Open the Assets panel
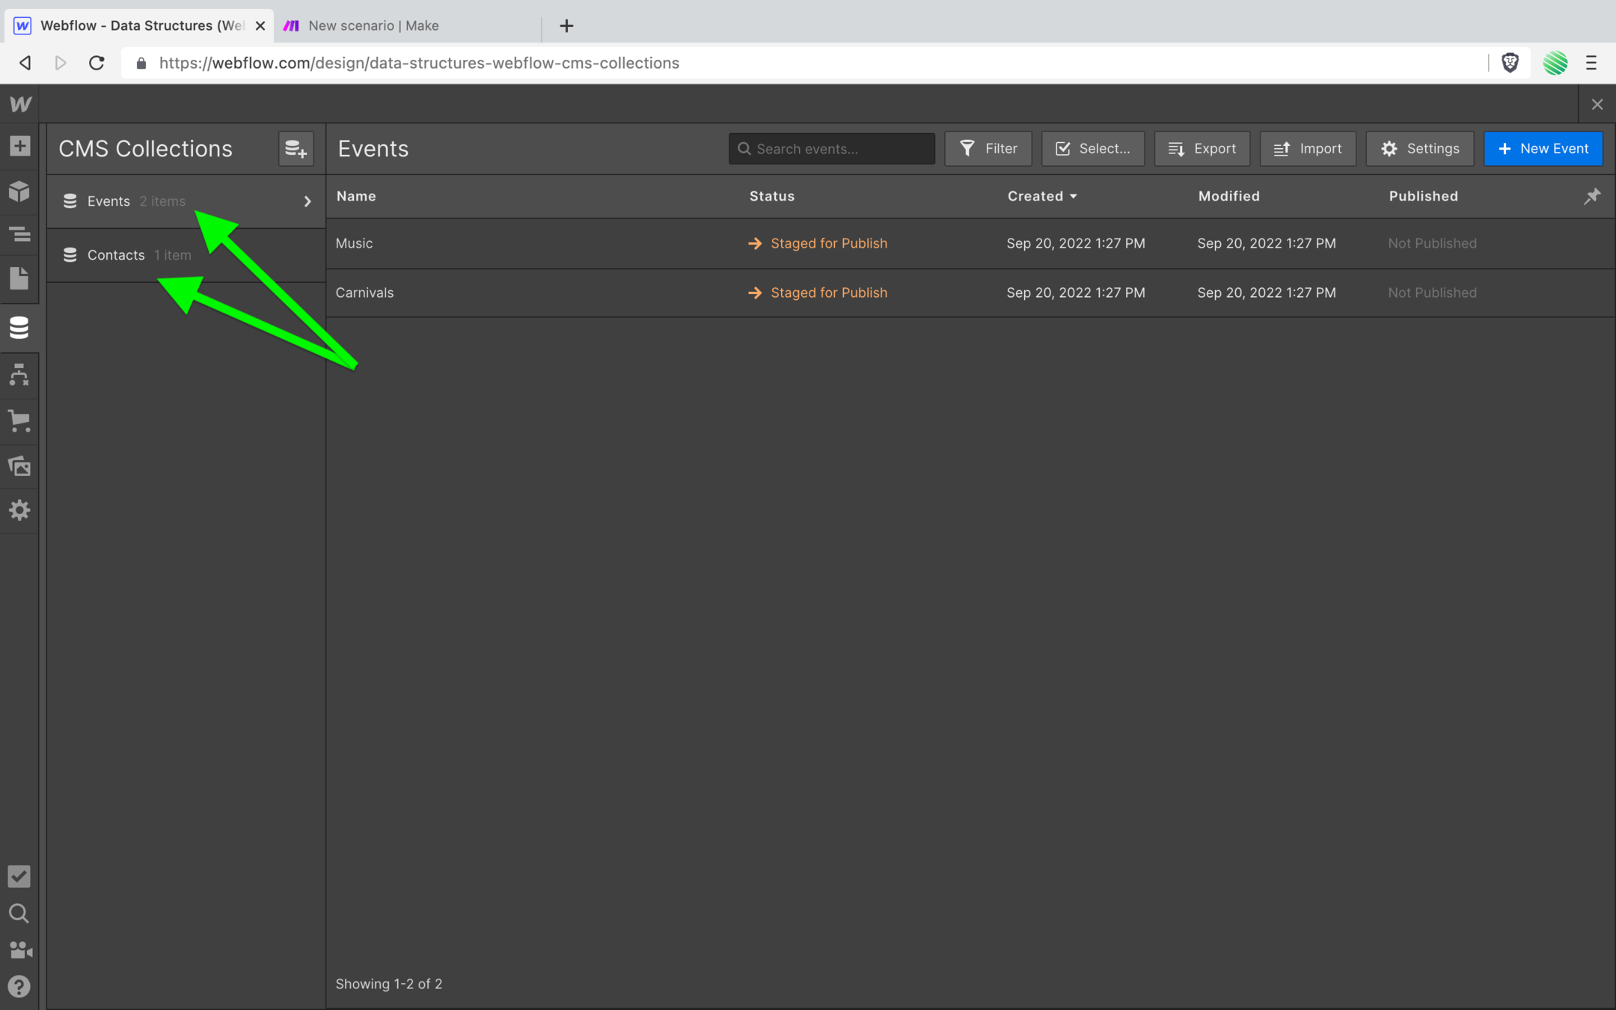 coord(19,466)
